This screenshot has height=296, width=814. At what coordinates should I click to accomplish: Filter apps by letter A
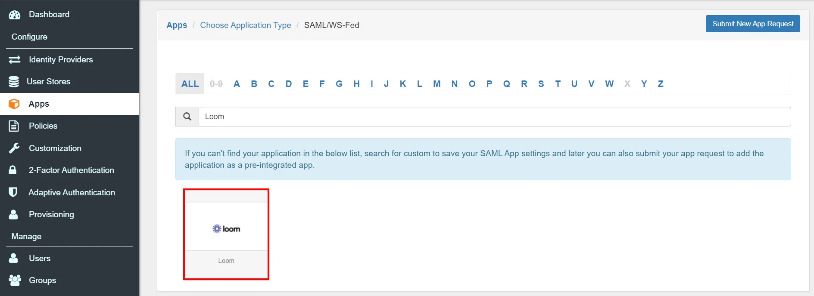(237, 84)
